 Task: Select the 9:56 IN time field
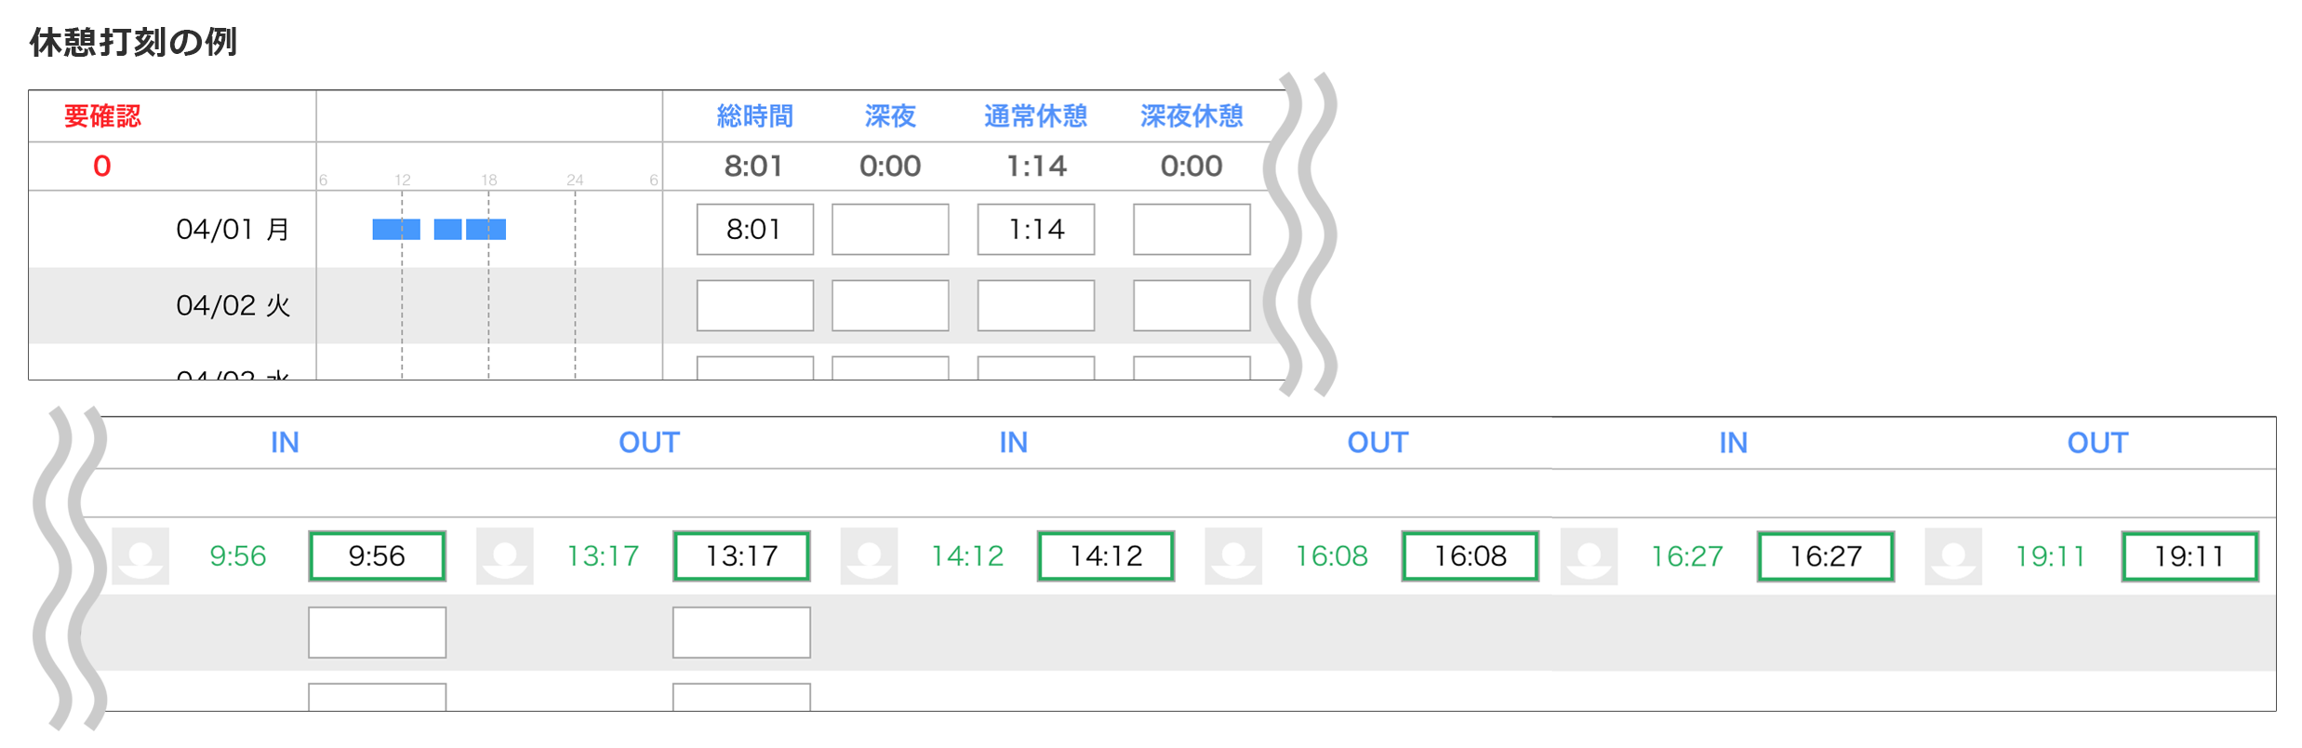(377, 556)
